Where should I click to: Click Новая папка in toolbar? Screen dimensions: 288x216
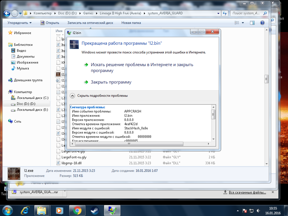pos(131,23)
